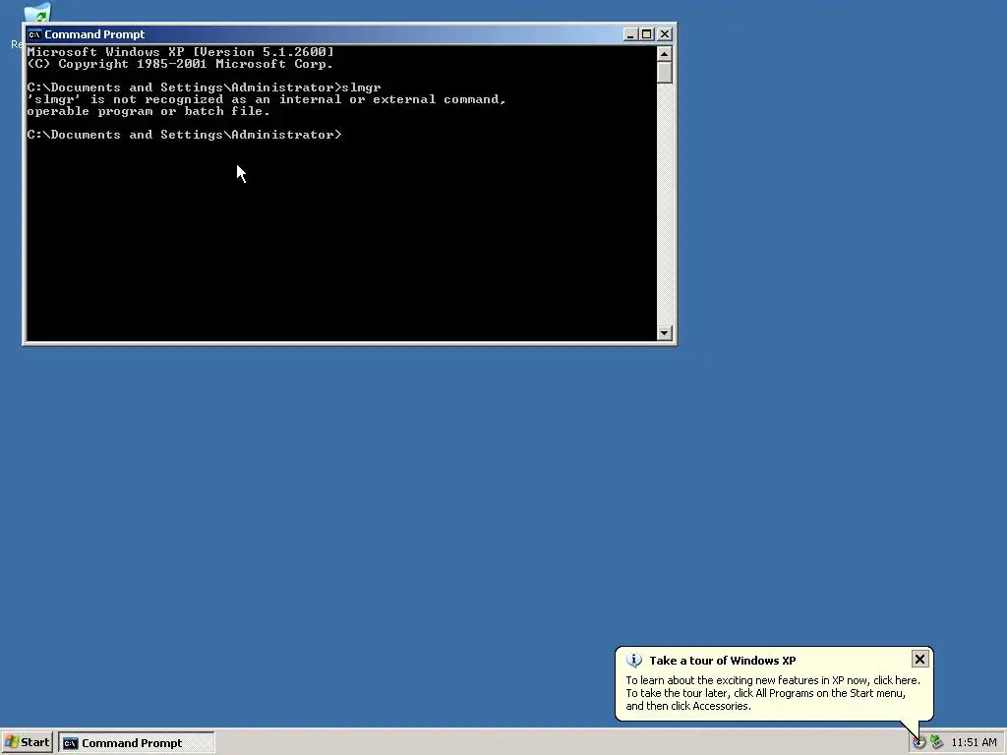Screen dimensions: 1007x755
Task: Click the network connection tray icon
Action: [x=936, y=742]
